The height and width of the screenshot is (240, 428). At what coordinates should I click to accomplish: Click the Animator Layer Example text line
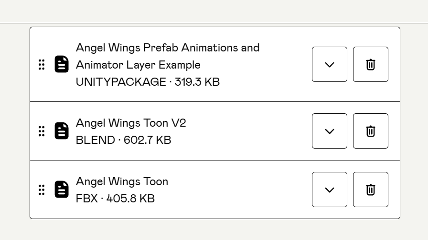138,65
